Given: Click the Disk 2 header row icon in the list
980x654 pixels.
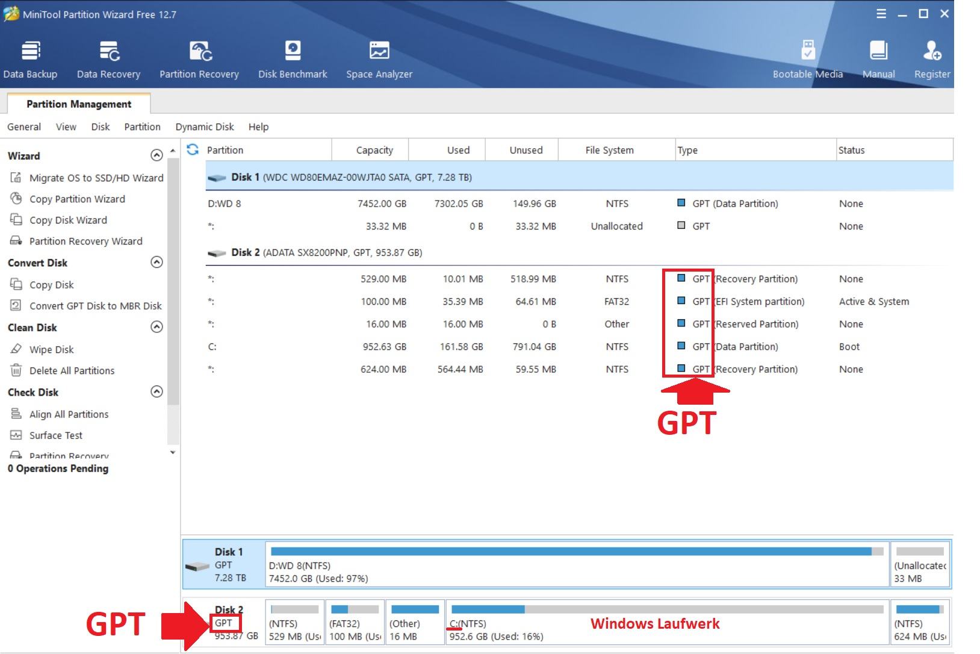Looking at the screenshot, I should click(217, 253).
